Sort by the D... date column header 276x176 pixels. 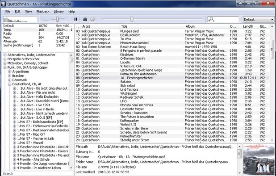pos(234,26)
